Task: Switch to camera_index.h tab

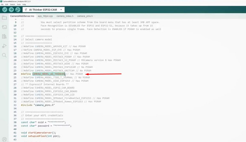Action: [x=65, y=16]
